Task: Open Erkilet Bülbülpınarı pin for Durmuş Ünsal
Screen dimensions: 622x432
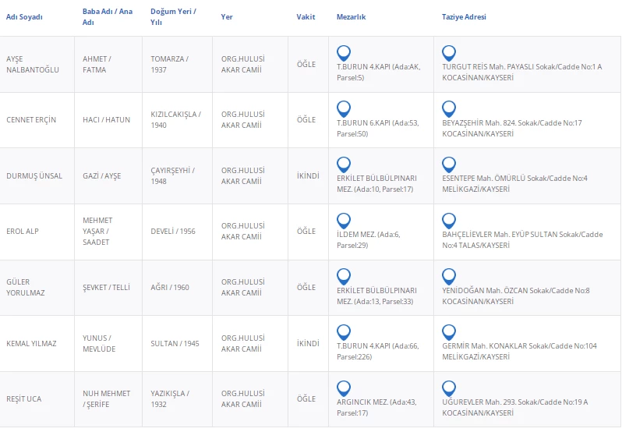Action: coord(344,165)
